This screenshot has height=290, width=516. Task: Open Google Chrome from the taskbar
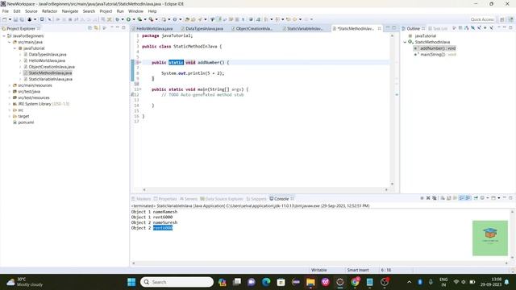(x=355, y=282)
